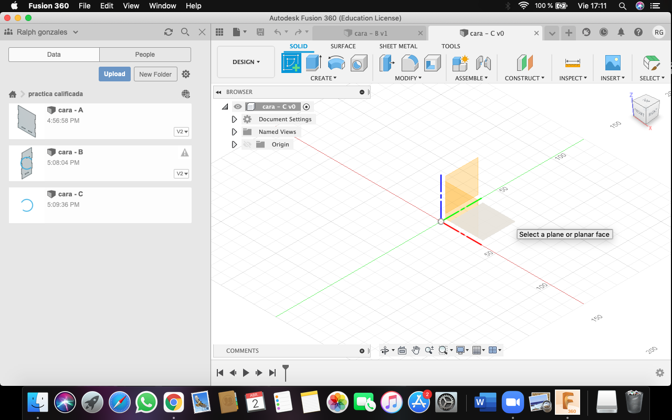Expand the Named Views node

tap(234, 132)
